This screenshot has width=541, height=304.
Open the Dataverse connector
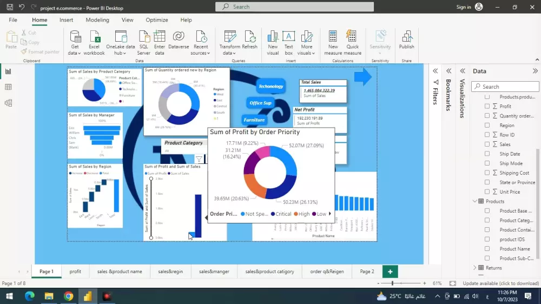pos(179,41)
